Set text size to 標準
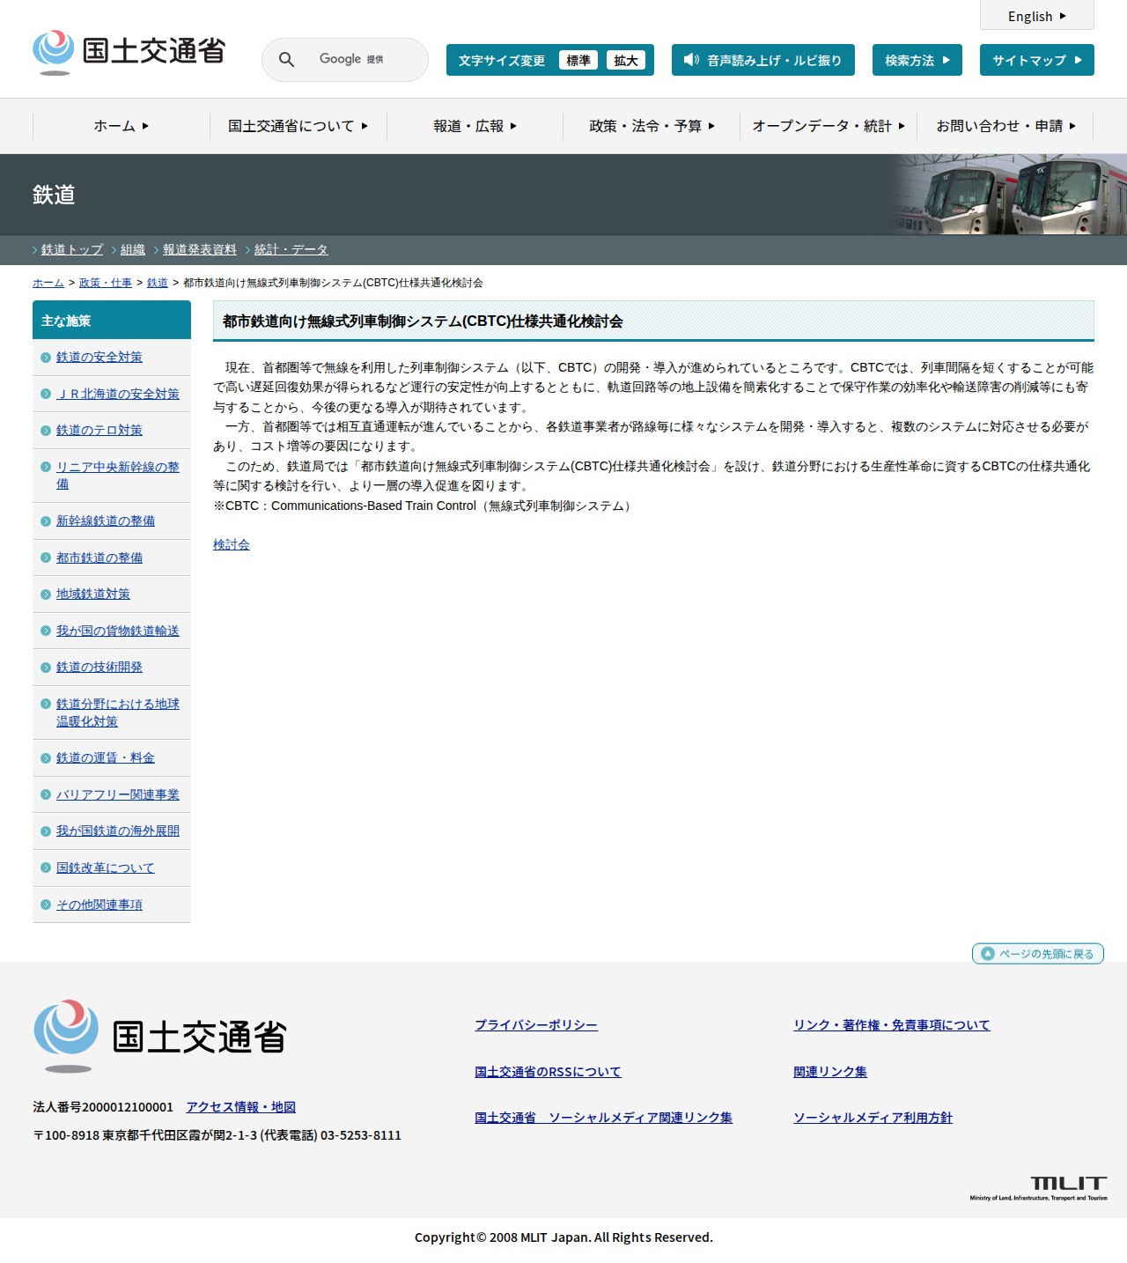Image resolution: width=1127 pixels, height=1263 pixels. pyautogui.click(x=578, y=60)
